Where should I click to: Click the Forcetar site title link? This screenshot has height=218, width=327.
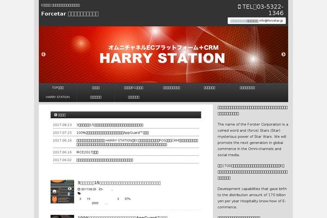[x=70, y=14]
